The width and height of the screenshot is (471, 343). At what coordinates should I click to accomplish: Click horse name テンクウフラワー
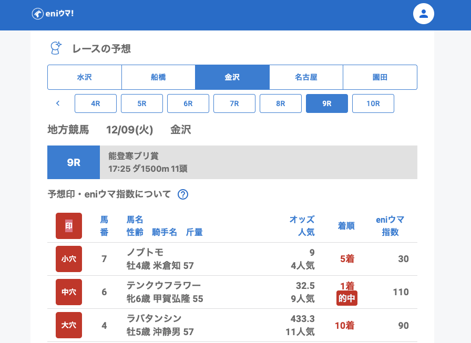tap(163, 285)
